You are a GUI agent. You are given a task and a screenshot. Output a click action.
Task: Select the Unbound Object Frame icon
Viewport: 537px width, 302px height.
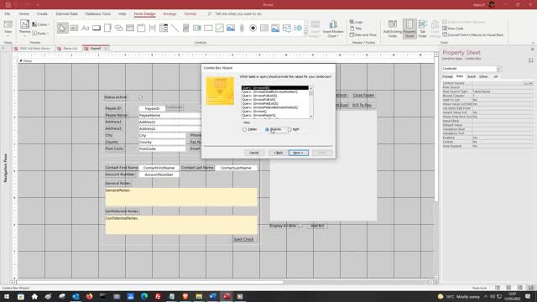point(231,28)
